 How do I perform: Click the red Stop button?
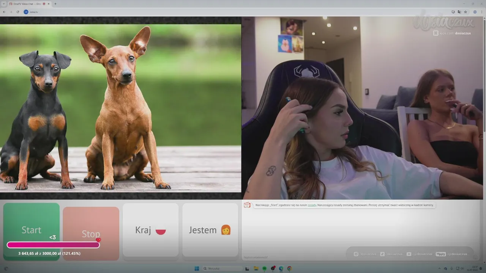[91, 234]
